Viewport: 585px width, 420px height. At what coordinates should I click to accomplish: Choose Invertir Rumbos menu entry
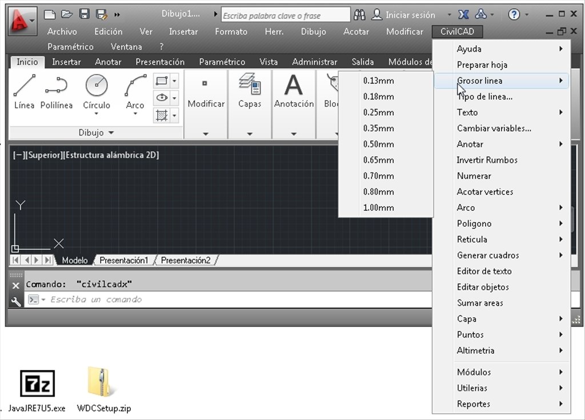click(502, 160)
